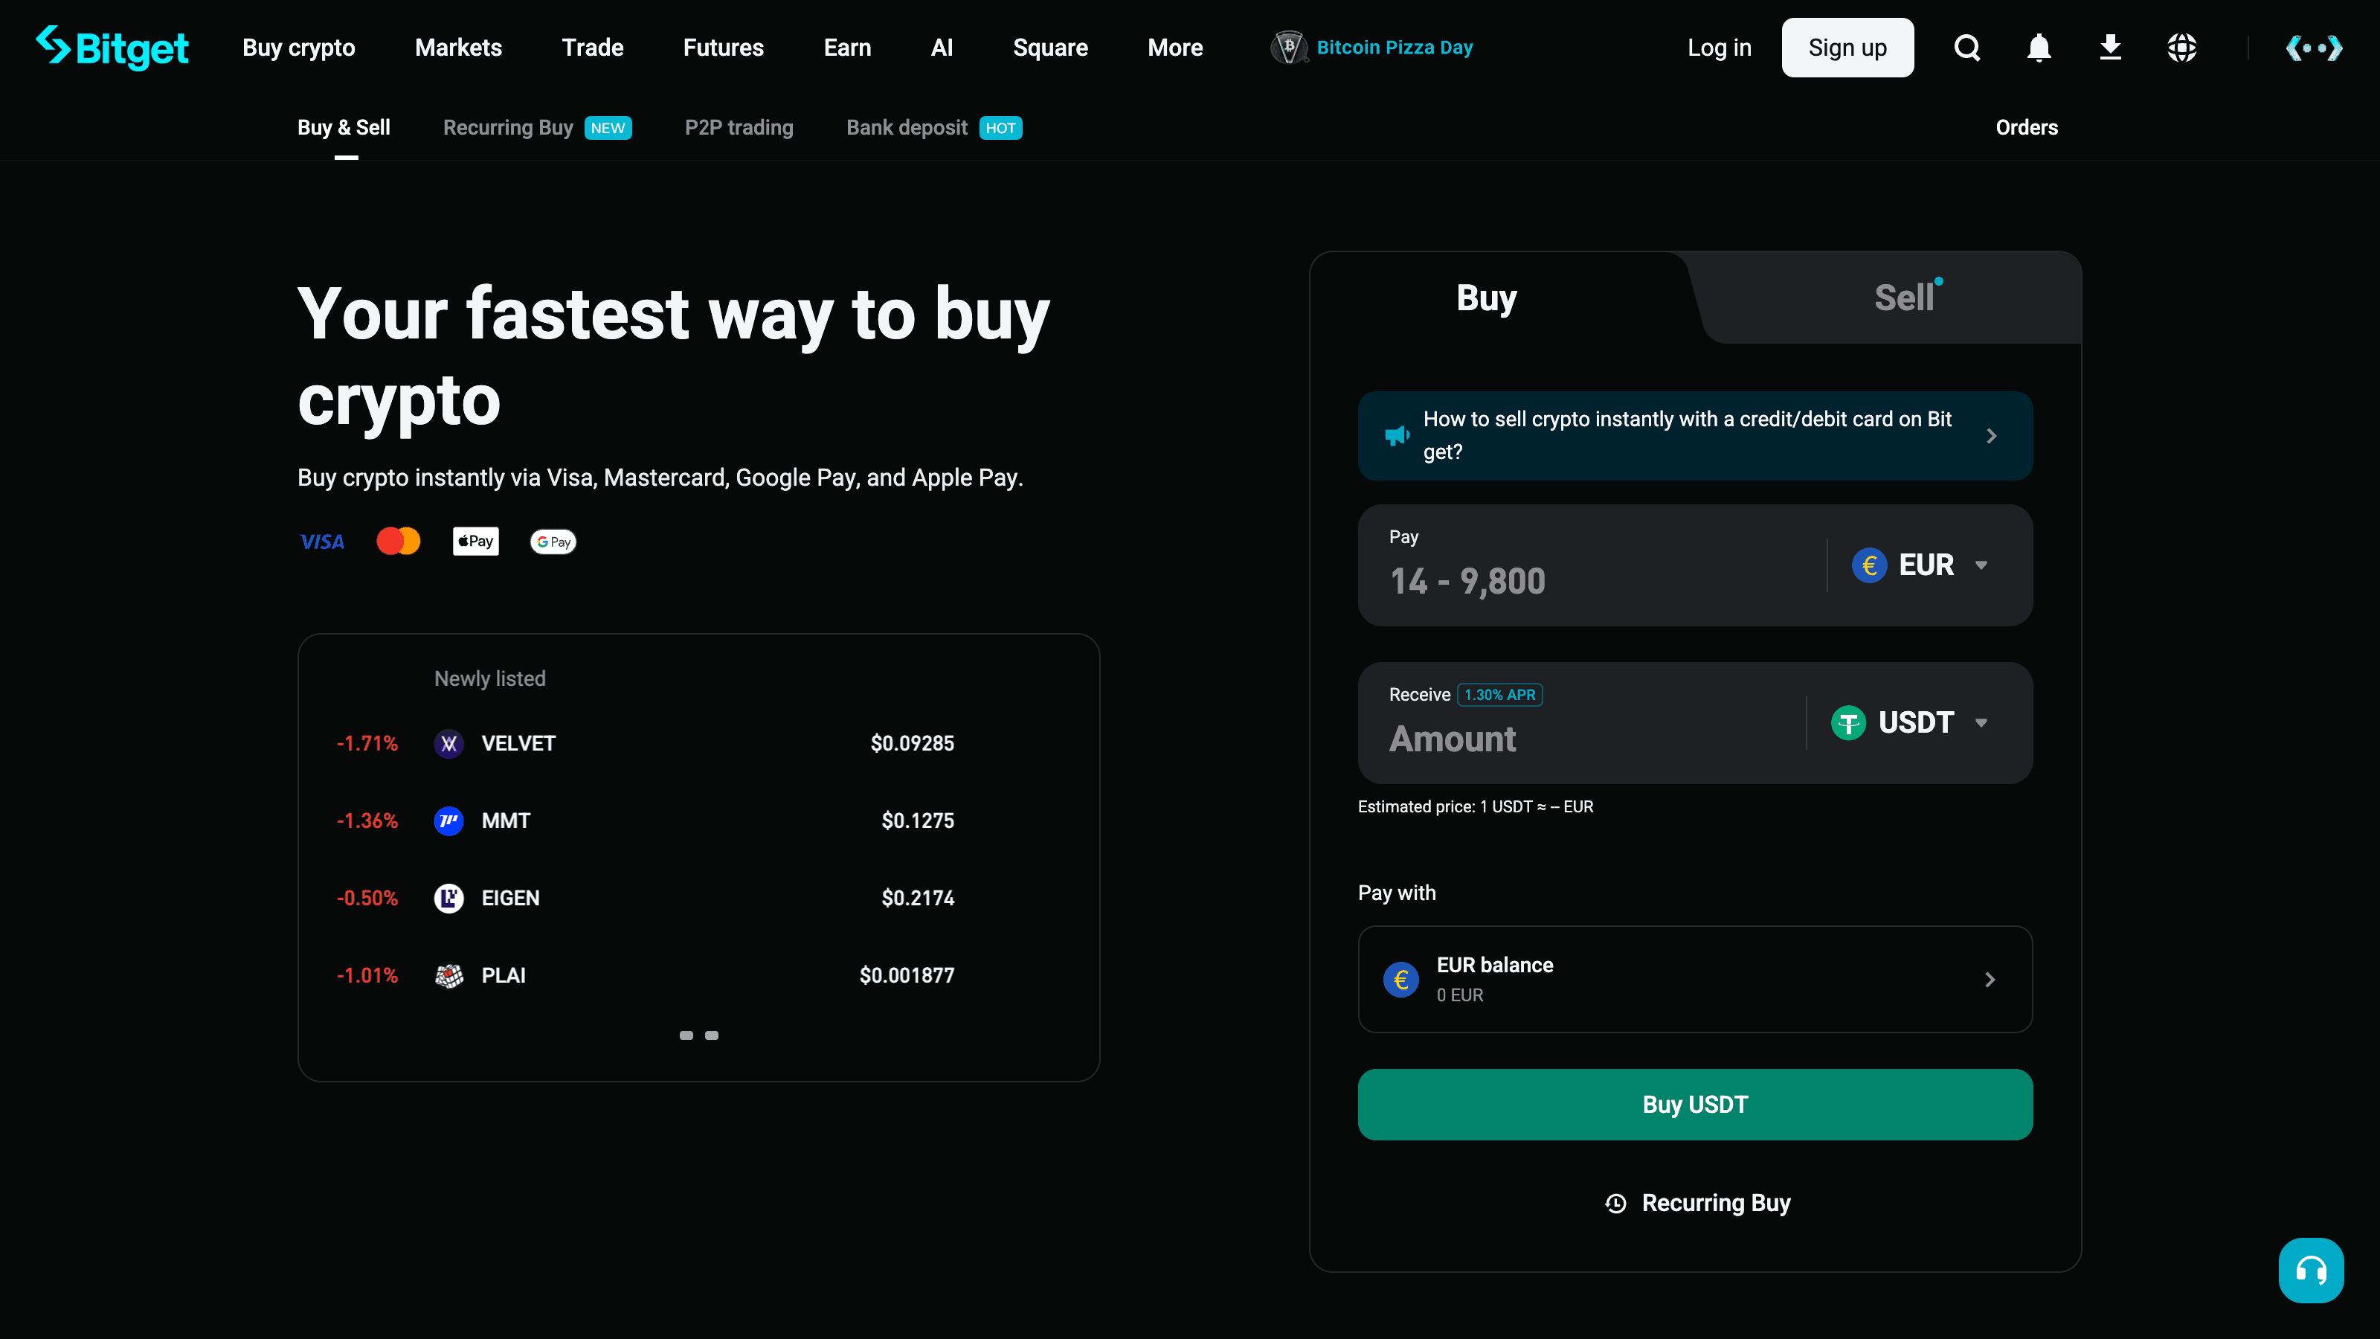Open the Orders link

coord(2027,127)
